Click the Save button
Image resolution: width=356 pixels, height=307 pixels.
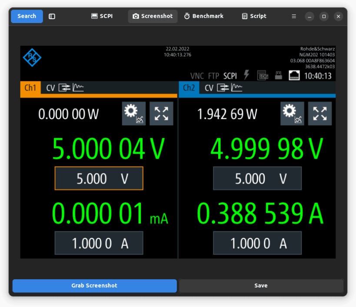click(261, 286)
